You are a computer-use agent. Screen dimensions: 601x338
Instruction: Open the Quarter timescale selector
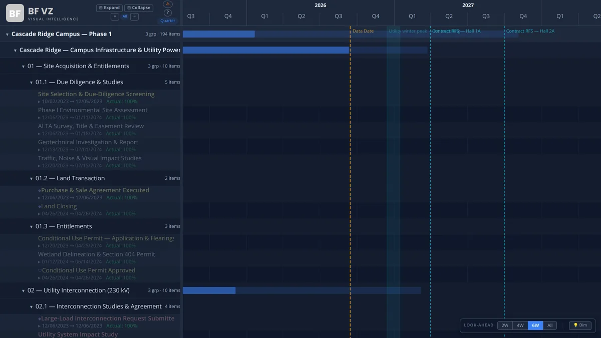pos(168,21)
